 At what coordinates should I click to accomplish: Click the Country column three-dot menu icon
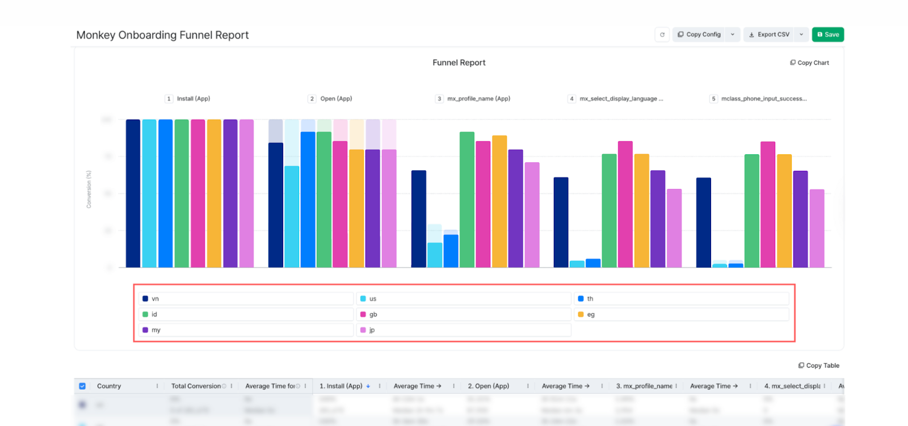157,386
